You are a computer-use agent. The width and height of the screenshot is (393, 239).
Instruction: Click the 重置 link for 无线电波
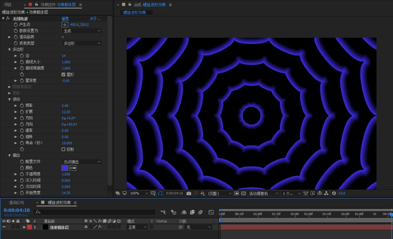[65, 18]
